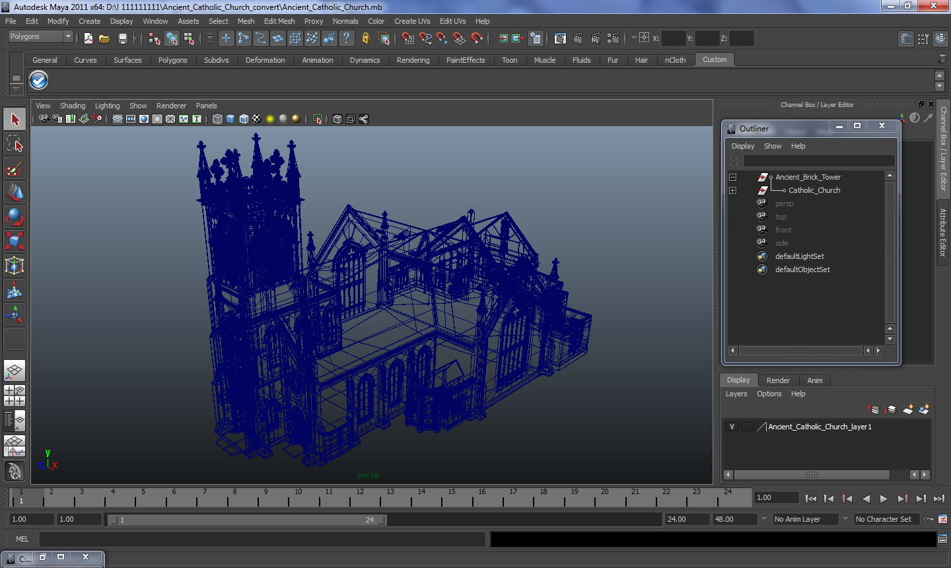Expand the Catholic_Church node in Outliner

click(x=732, y=190)
